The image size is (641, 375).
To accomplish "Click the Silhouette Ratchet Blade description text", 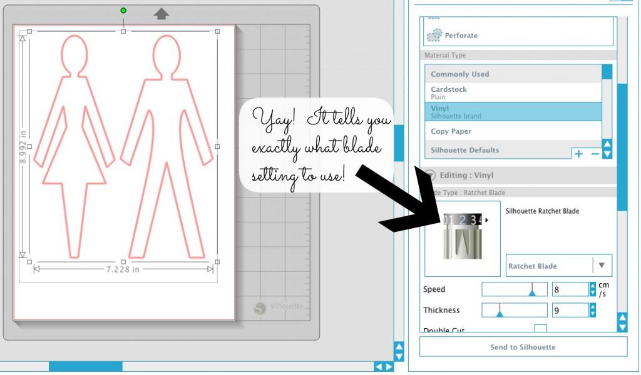I will click(x=542, y=211).
